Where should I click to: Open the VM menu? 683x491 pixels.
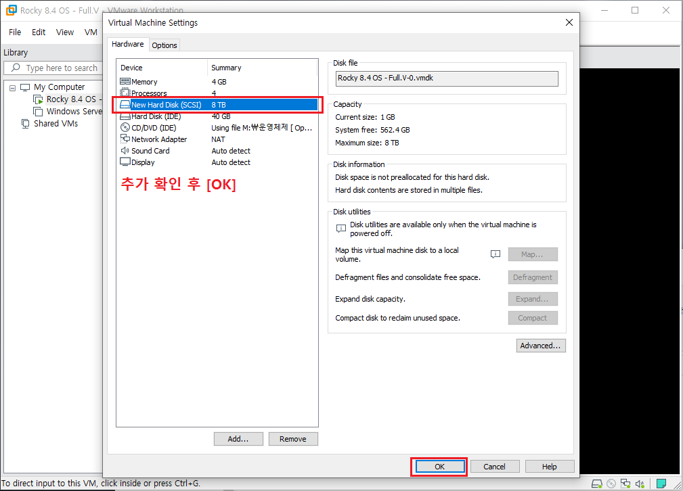click(91, 32)
